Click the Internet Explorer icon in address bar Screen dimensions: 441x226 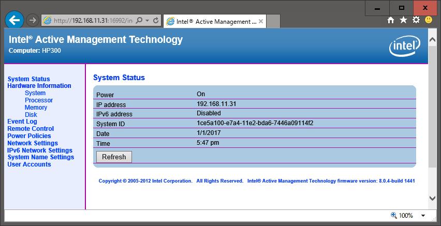coord(47,21)
